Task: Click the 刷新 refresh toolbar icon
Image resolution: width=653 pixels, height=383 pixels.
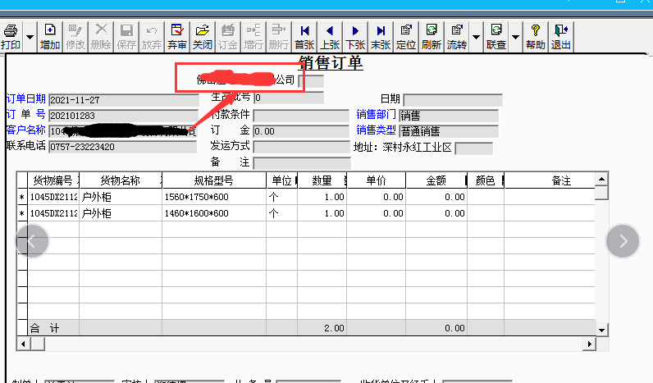Action: point(432,37)
